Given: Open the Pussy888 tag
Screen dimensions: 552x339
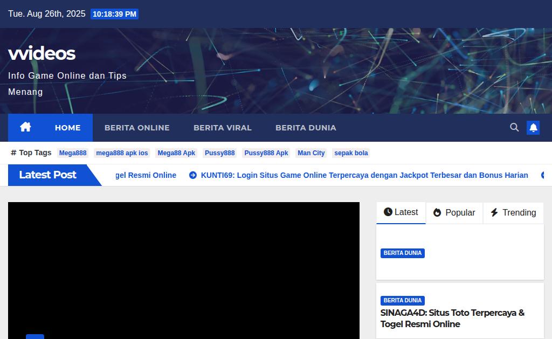Looking at the screenshot, I should [x=220, y=153].
